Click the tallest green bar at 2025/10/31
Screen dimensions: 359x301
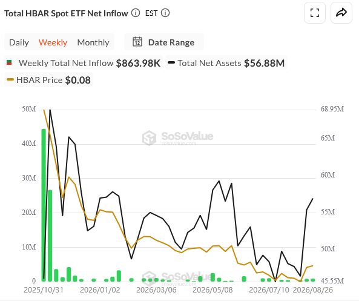pyautogui.click(x=44, y=205)
